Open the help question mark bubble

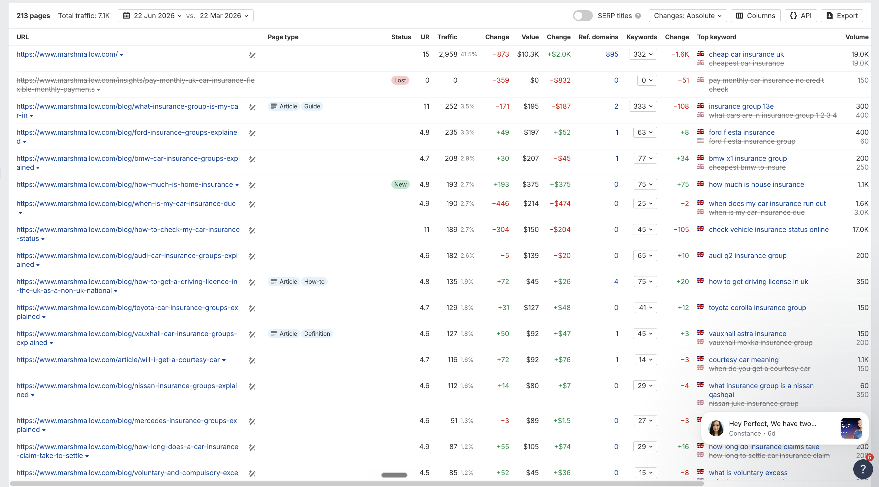[863, 469]
